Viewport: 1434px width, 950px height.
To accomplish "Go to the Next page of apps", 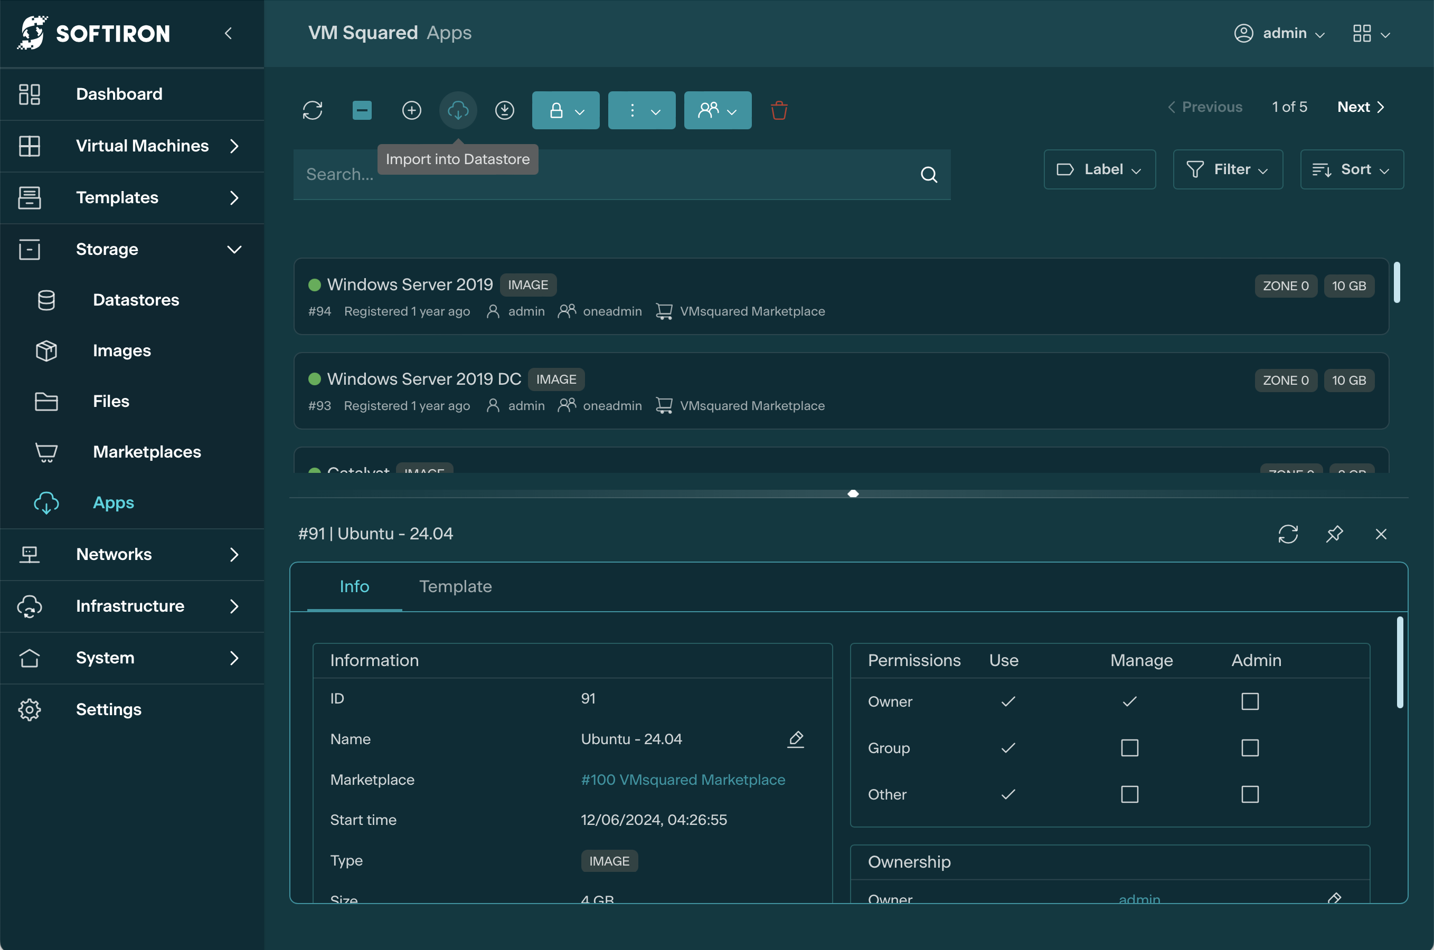I will click(x=1360, y=107).
